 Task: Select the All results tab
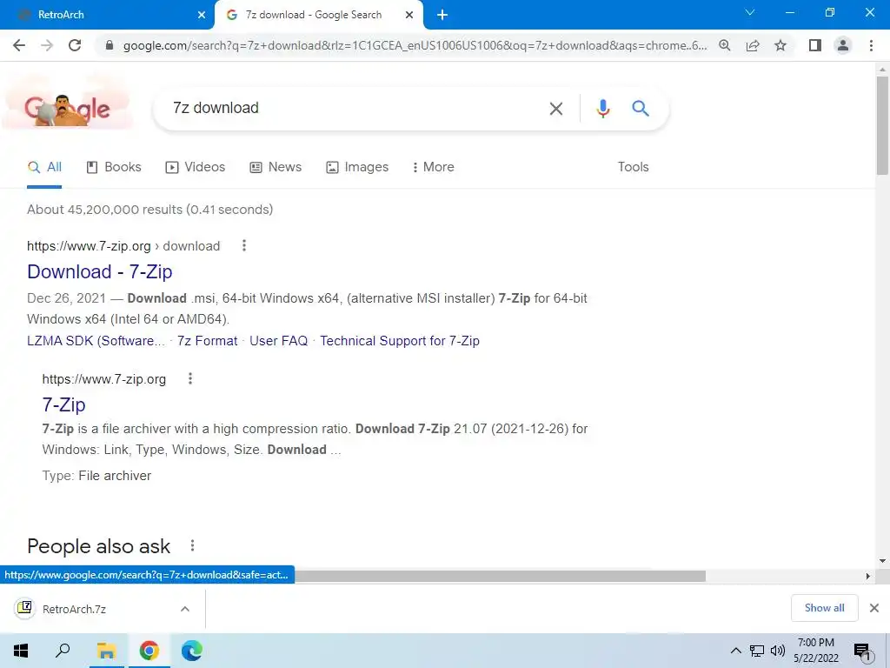point(44,167)
